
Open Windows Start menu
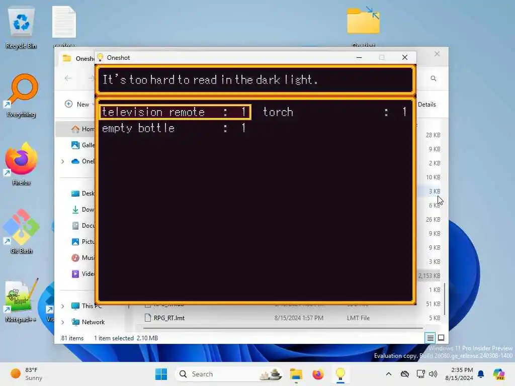161,374
